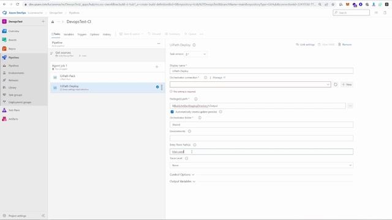The width and height of the screenshot is (392, 220).
Task: Click the Azure DevOps logo
Action: pyautogui.click(x=4, y=12)
